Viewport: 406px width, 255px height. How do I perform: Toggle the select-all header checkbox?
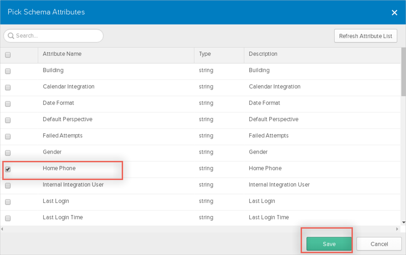[8, 55]
